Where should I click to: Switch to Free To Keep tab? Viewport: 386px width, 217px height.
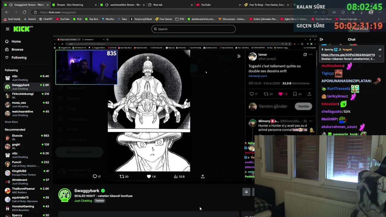pos(267,5)
